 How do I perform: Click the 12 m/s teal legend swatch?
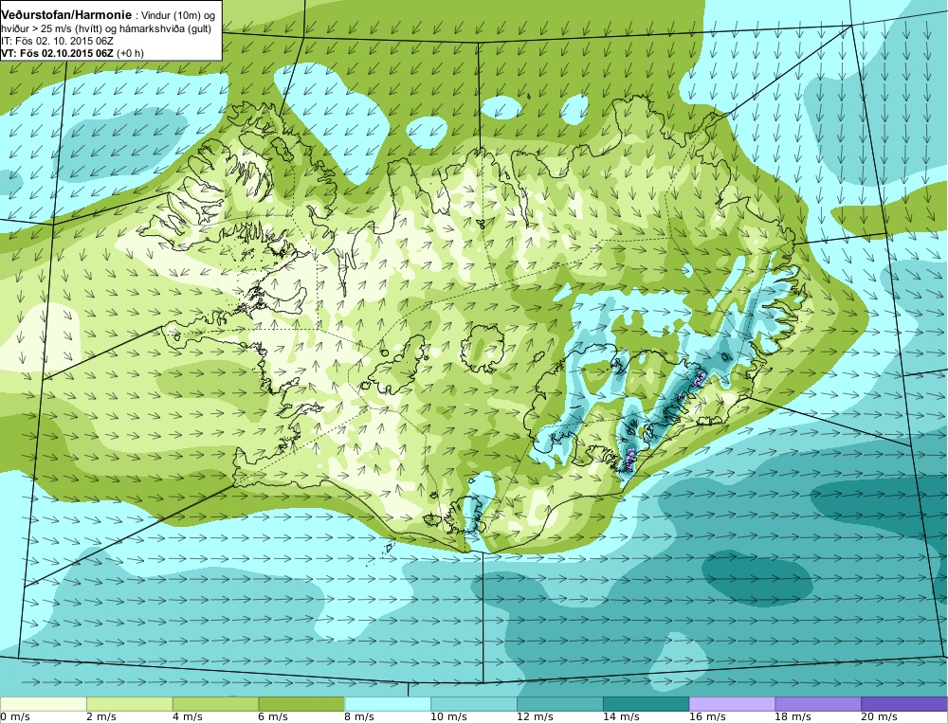tap(560, 704)
